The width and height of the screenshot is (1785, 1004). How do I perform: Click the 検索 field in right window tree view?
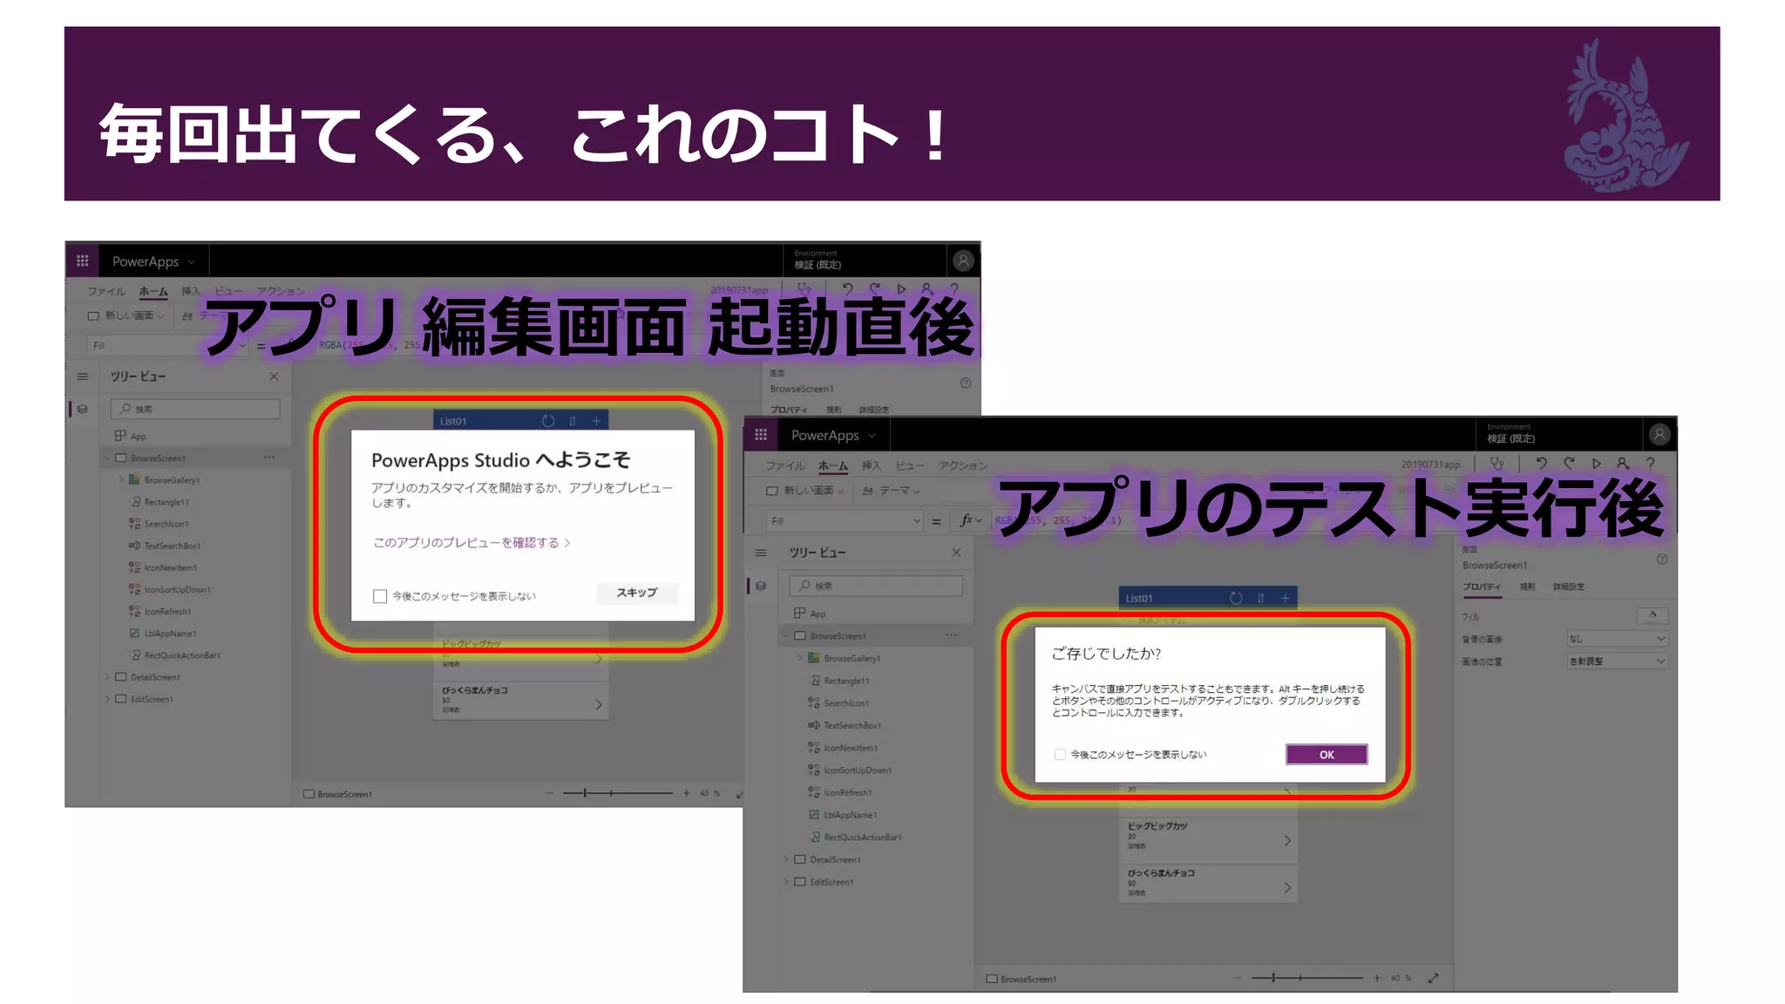876,586
